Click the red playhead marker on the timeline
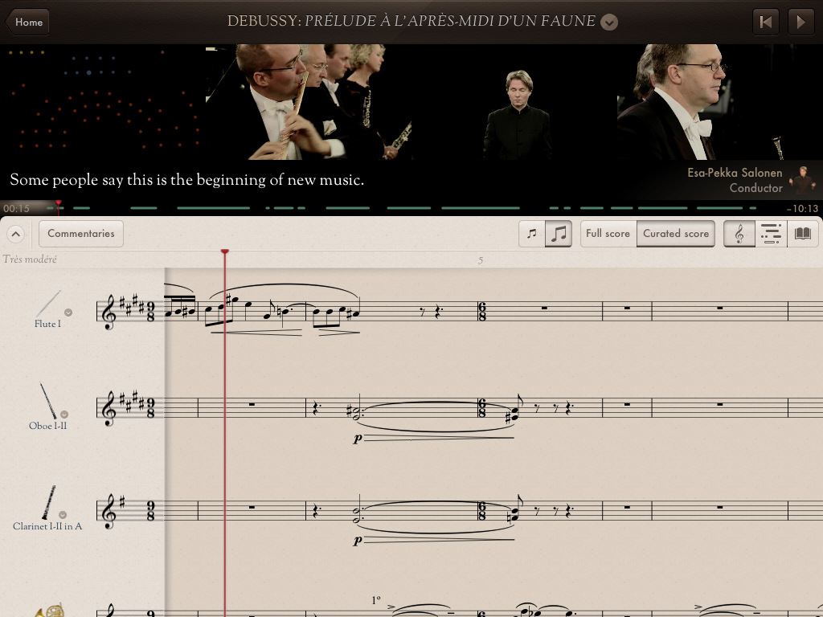This screenshot has height=617, width=823. tap(57, 206)
